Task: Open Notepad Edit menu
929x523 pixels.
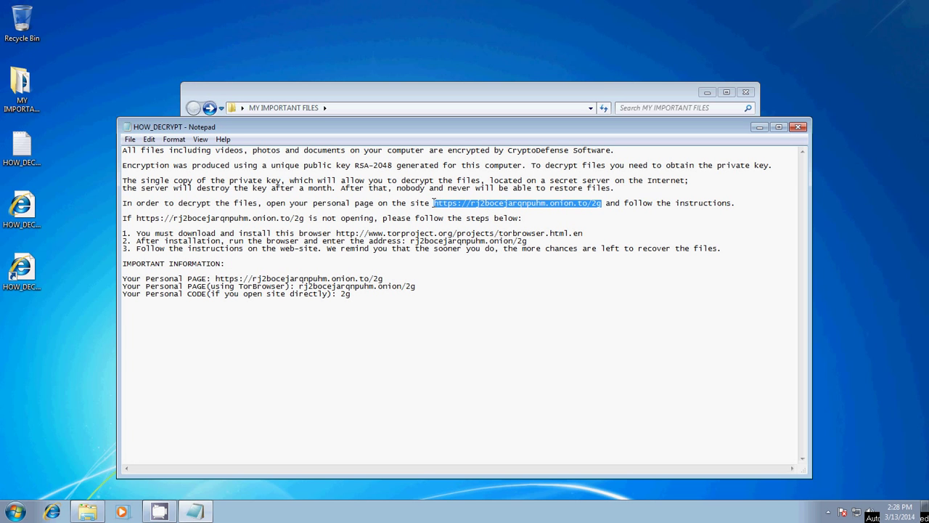Action: (x=149, y=139)
